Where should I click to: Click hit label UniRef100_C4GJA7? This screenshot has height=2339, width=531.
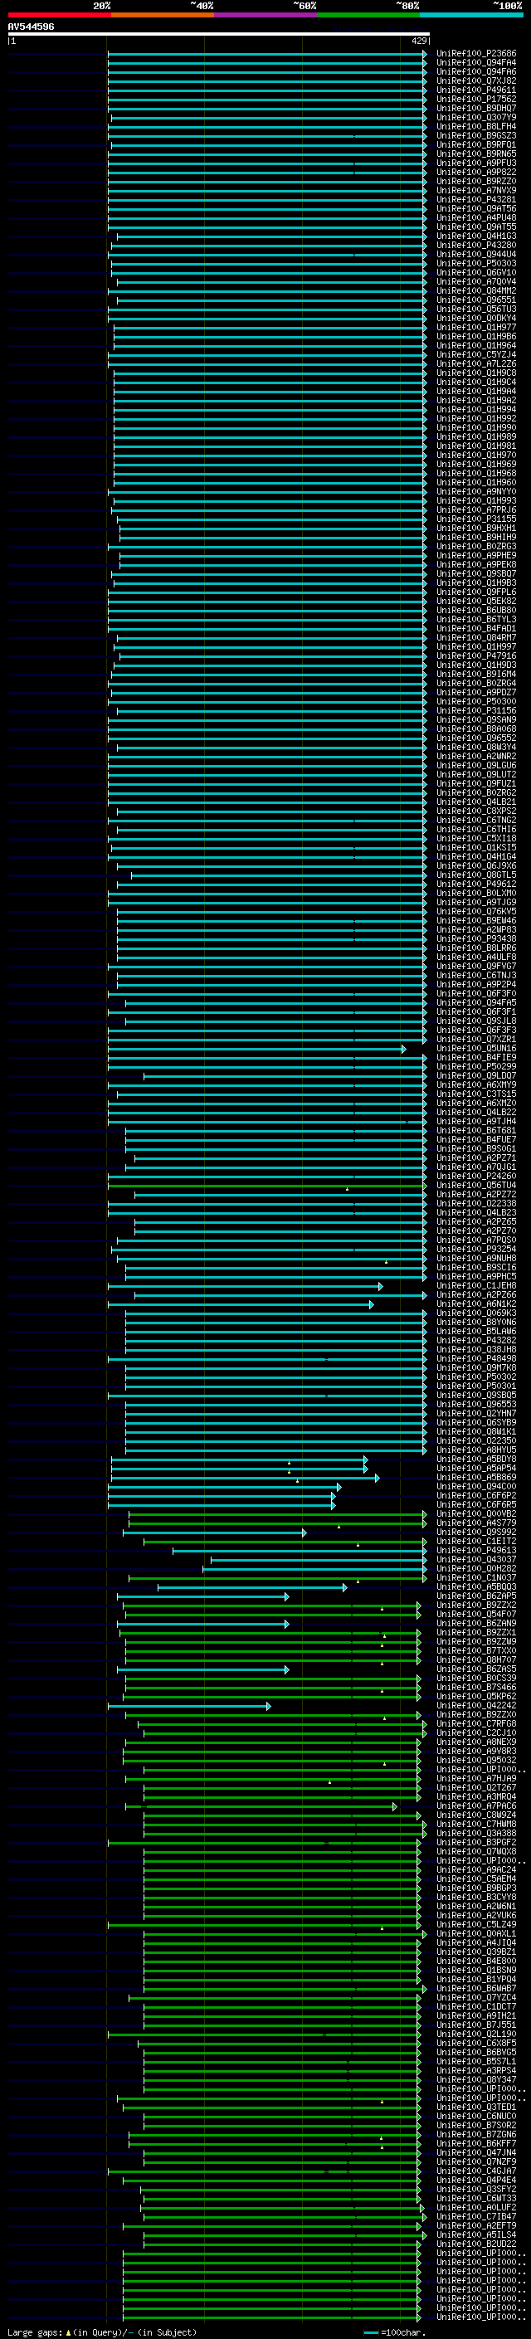476,2172
